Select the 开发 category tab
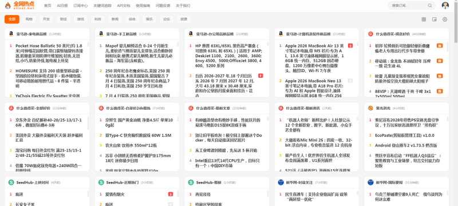The width and height of the screenshot is (458, 206). click(x=46, y=19)
